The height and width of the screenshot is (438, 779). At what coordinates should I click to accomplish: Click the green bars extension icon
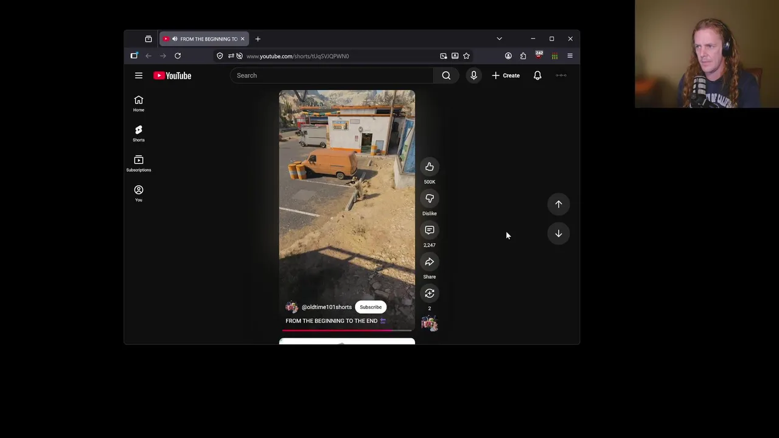point(554,56)
